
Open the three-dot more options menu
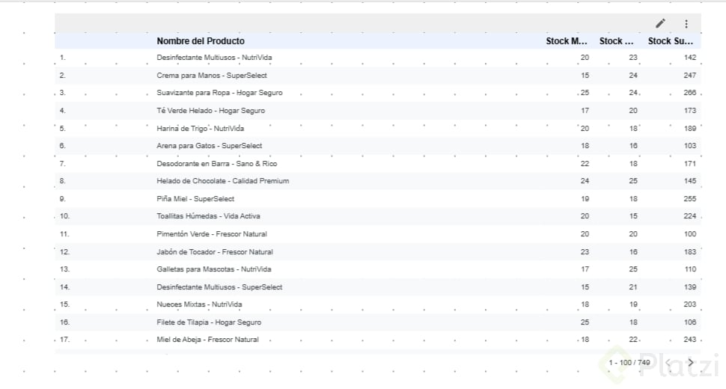point(686,24)
